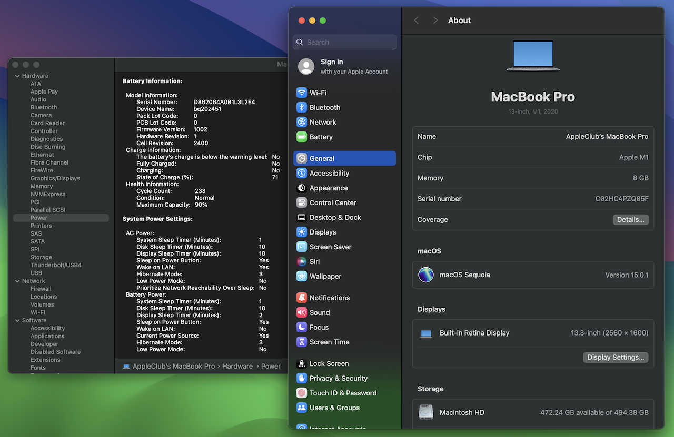Click the Bluetooth icon in System Settings

[302, 107]
